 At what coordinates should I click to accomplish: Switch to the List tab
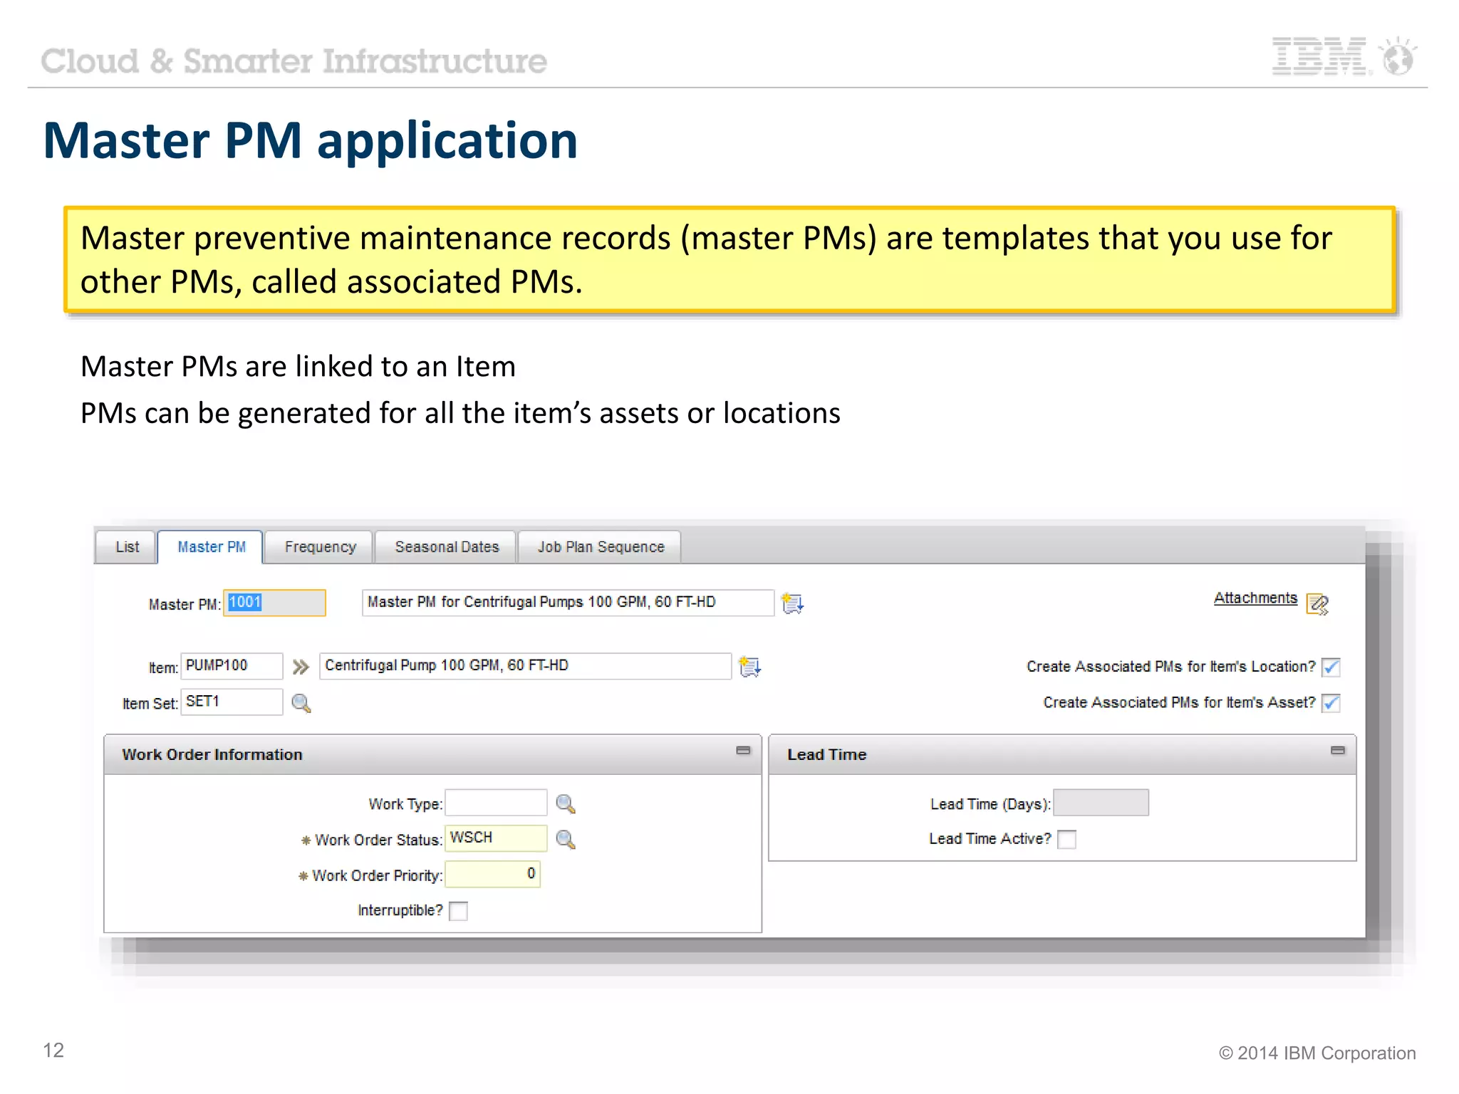tap(126, 547)
